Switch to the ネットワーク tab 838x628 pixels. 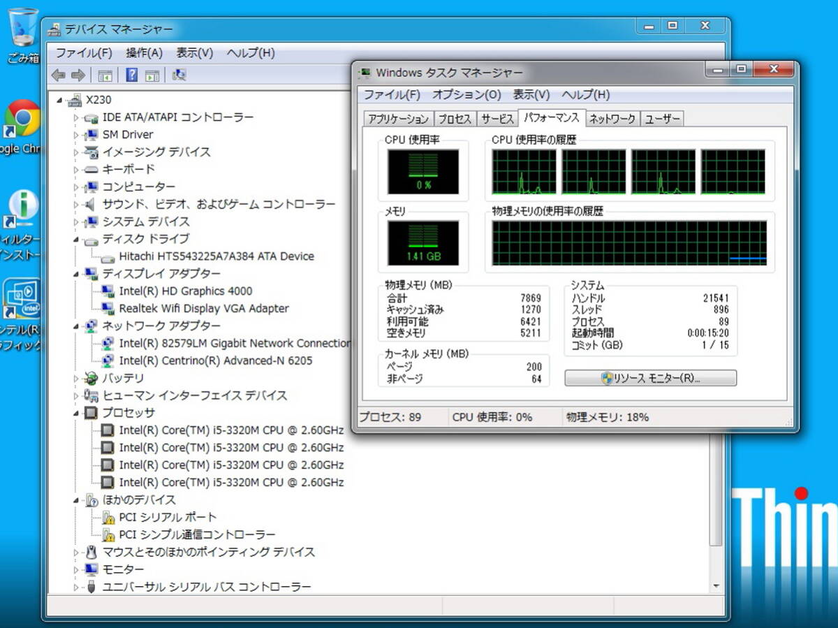tap(612, 119)
